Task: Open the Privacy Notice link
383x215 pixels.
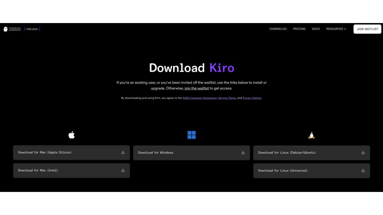Action: (252, 98)
